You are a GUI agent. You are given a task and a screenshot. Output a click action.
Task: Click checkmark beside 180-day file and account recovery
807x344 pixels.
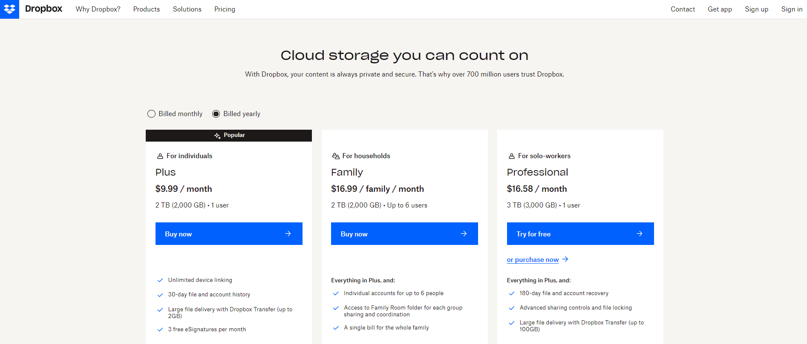(512, 293)
